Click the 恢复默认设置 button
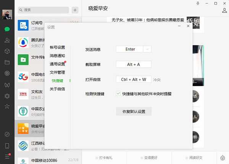This screenshot has width=229, height=164. tap(134, 111)
